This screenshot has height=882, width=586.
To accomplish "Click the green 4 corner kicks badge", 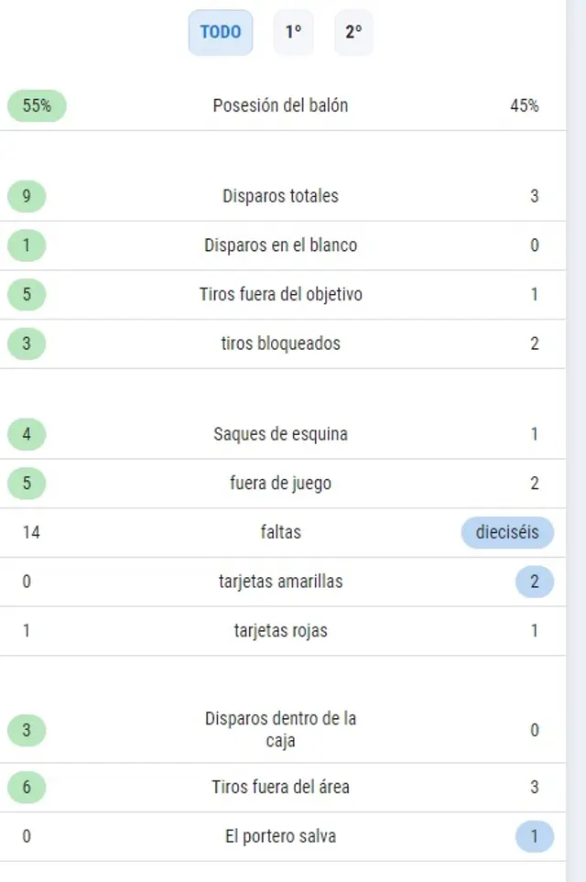I will [26, 434].
